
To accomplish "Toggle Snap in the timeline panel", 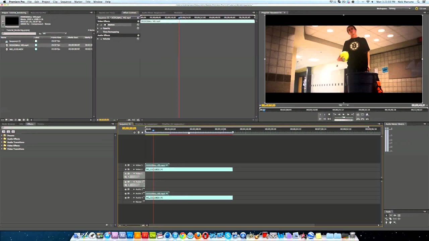I will click(134, 133).
